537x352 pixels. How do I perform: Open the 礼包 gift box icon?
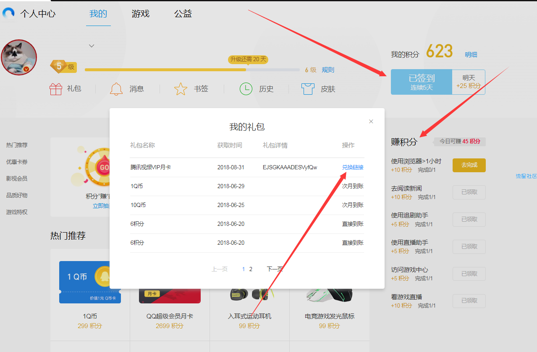[56, 89]
